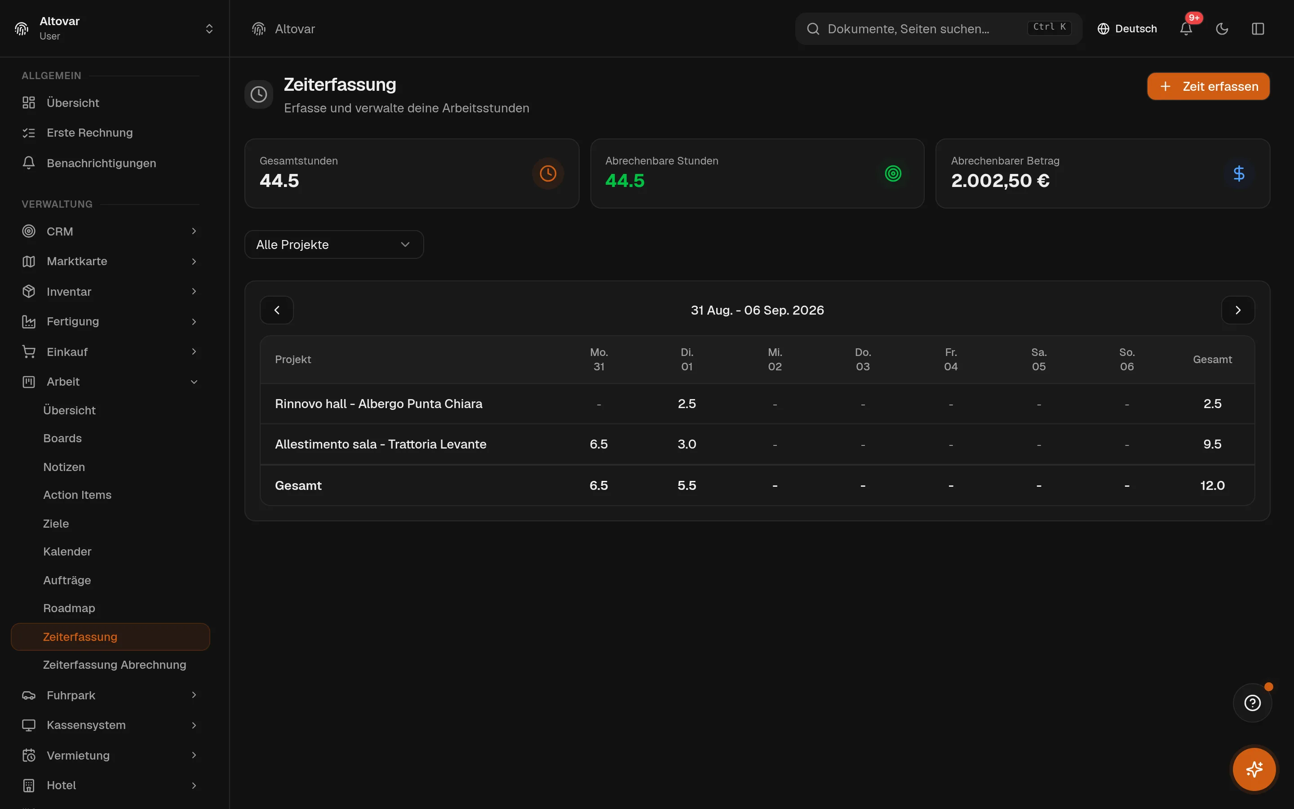
Task: Expand the Einkauf section chevron
Action: [194, 351]
